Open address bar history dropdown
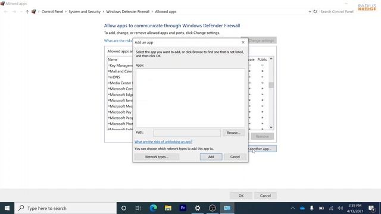The image size is (381, 214). click(x=310, y=12)
